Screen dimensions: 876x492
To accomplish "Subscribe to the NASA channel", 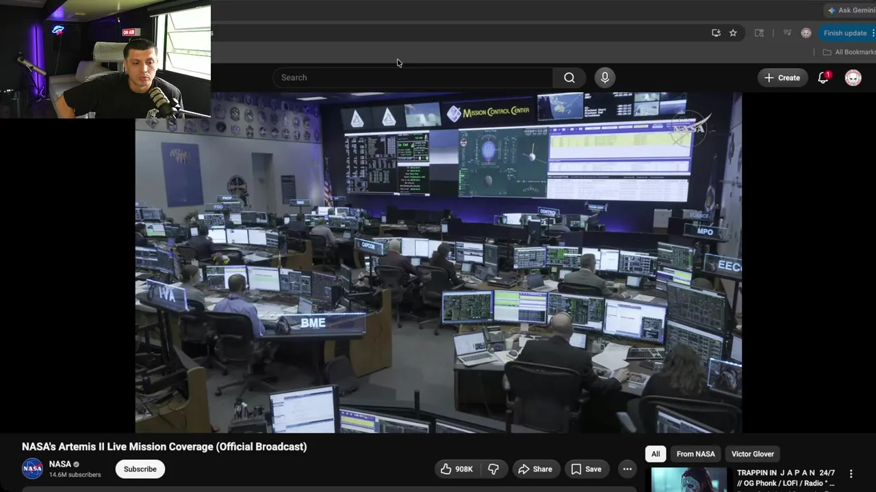I will tap(140, 469).
